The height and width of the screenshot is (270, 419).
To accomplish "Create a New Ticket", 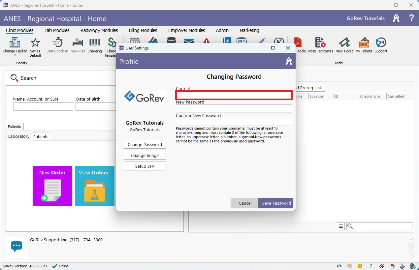I will (344, 45).
